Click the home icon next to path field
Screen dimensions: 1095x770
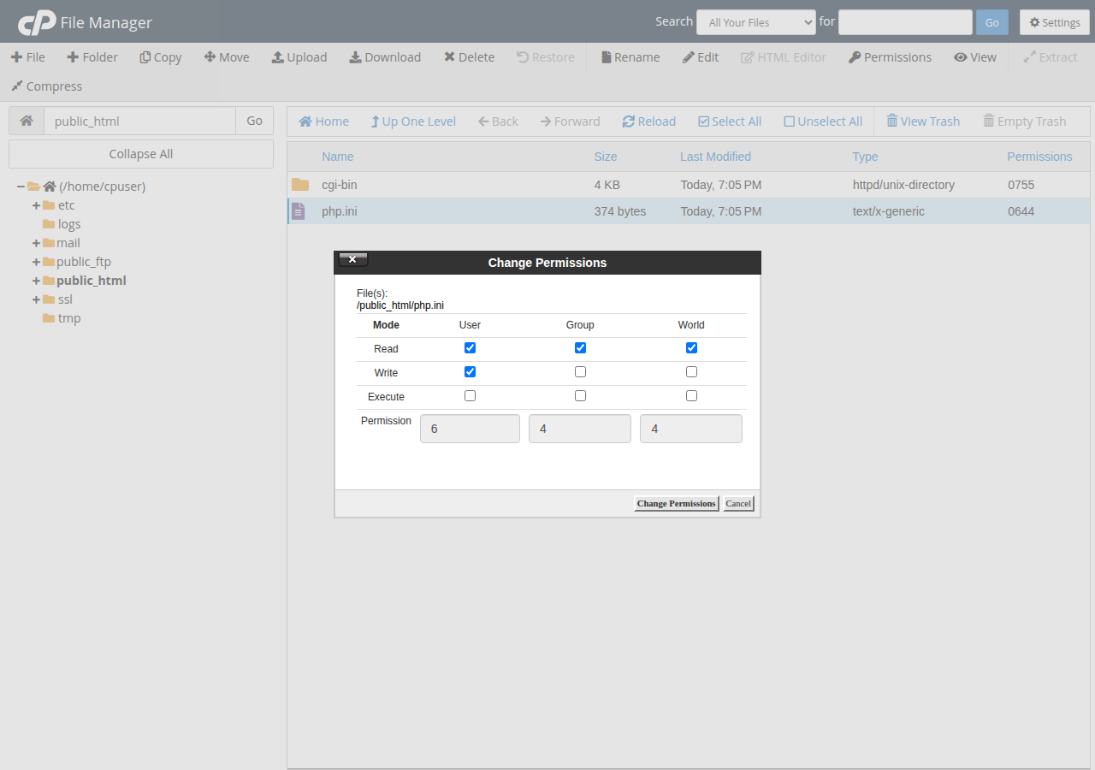[x=27, y=121]
